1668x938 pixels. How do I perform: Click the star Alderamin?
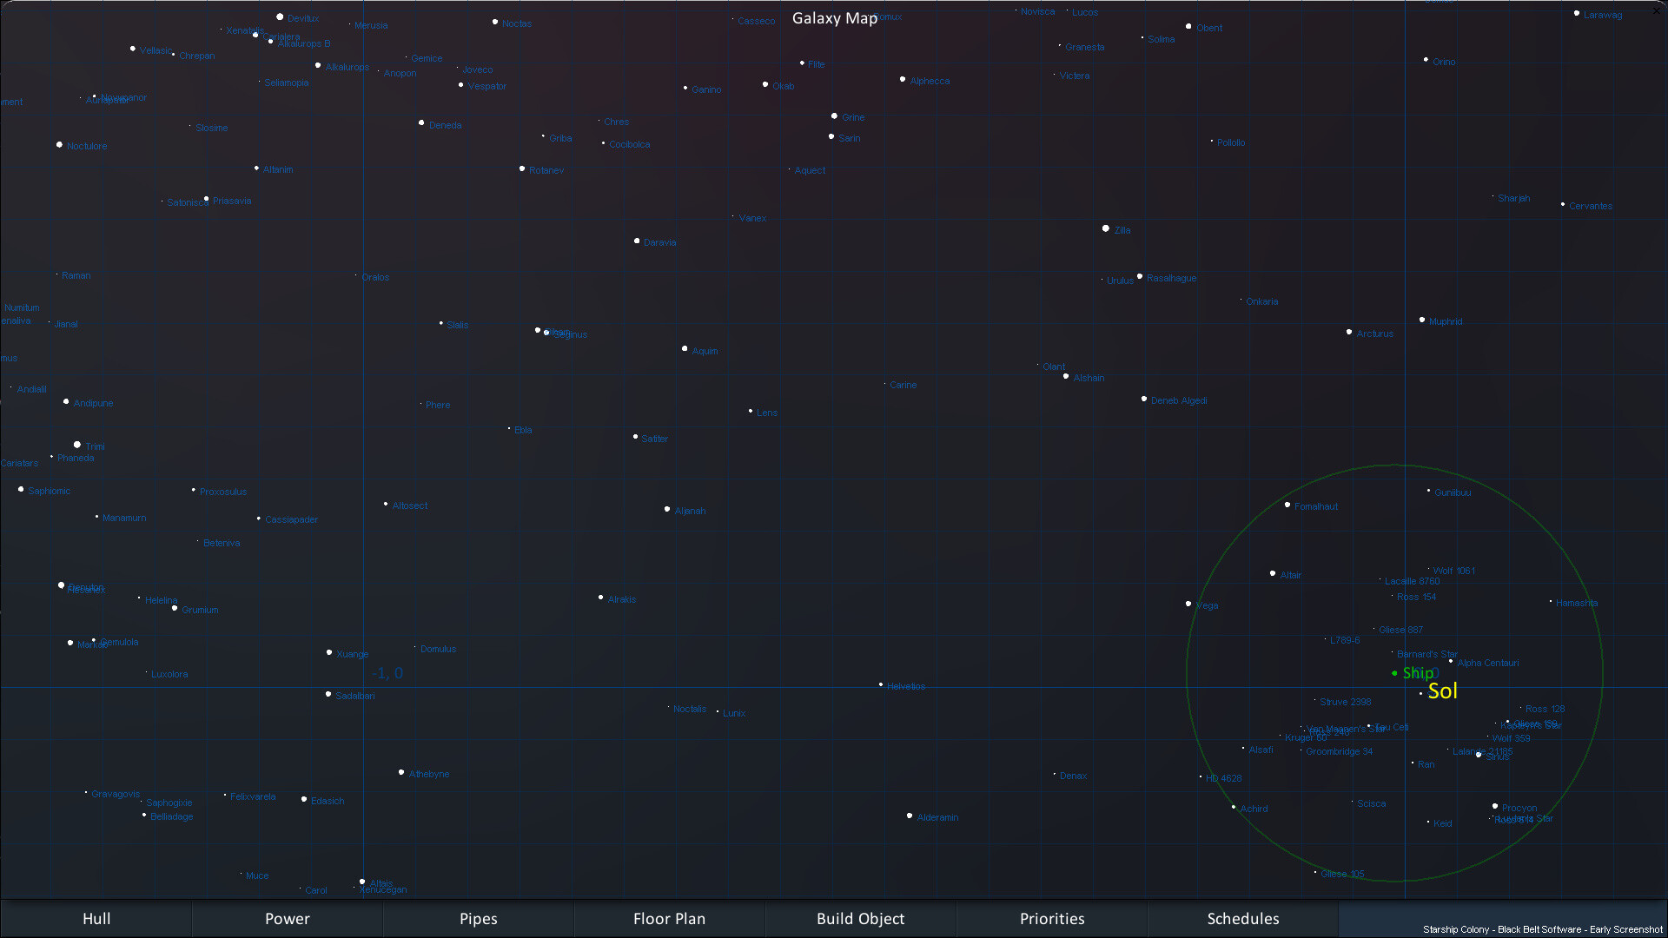click(910, 816)
